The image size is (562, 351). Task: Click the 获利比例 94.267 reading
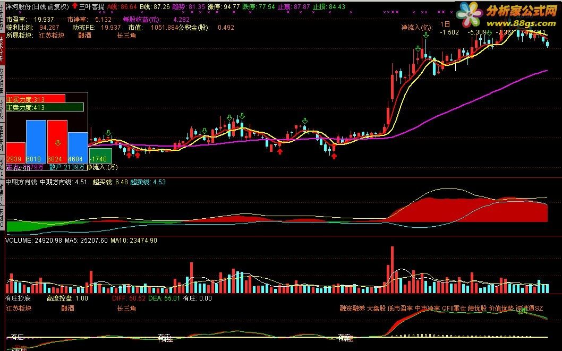[x=32, y=27]
